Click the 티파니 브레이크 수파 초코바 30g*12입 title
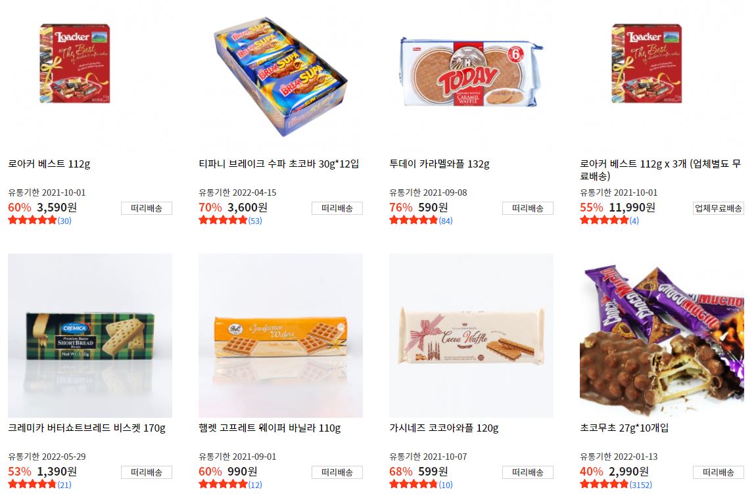Image resolution: width=756 pixels, height=494 pixels. pyautogui.click(x=279, y=164)
